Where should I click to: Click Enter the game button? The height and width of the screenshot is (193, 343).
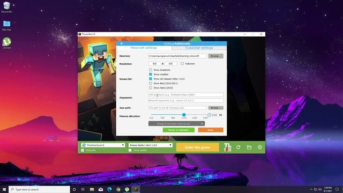[x=198, y=147]
